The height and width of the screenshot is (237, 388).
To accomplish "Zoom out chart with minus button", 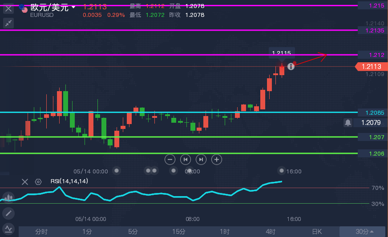I will point(170,160).
